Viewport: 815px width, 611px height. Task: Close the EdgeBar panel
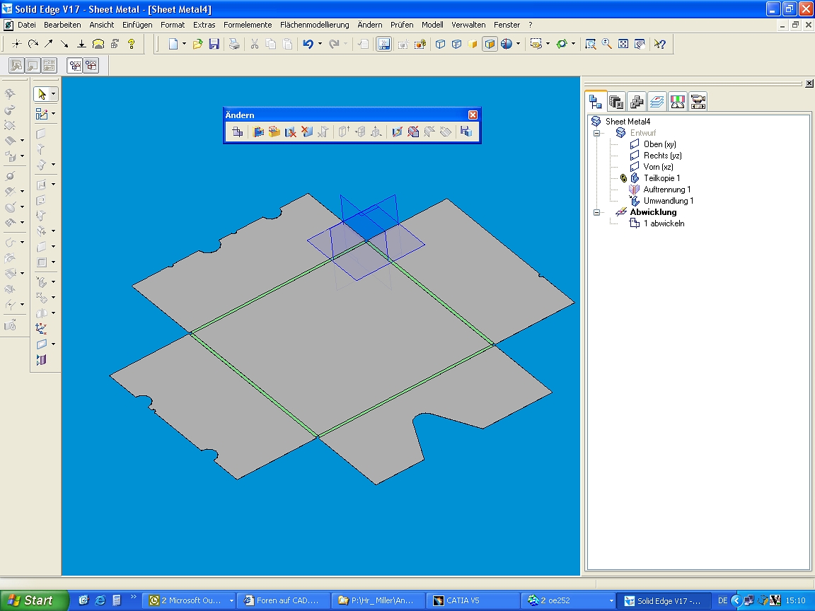coord(809,83)
